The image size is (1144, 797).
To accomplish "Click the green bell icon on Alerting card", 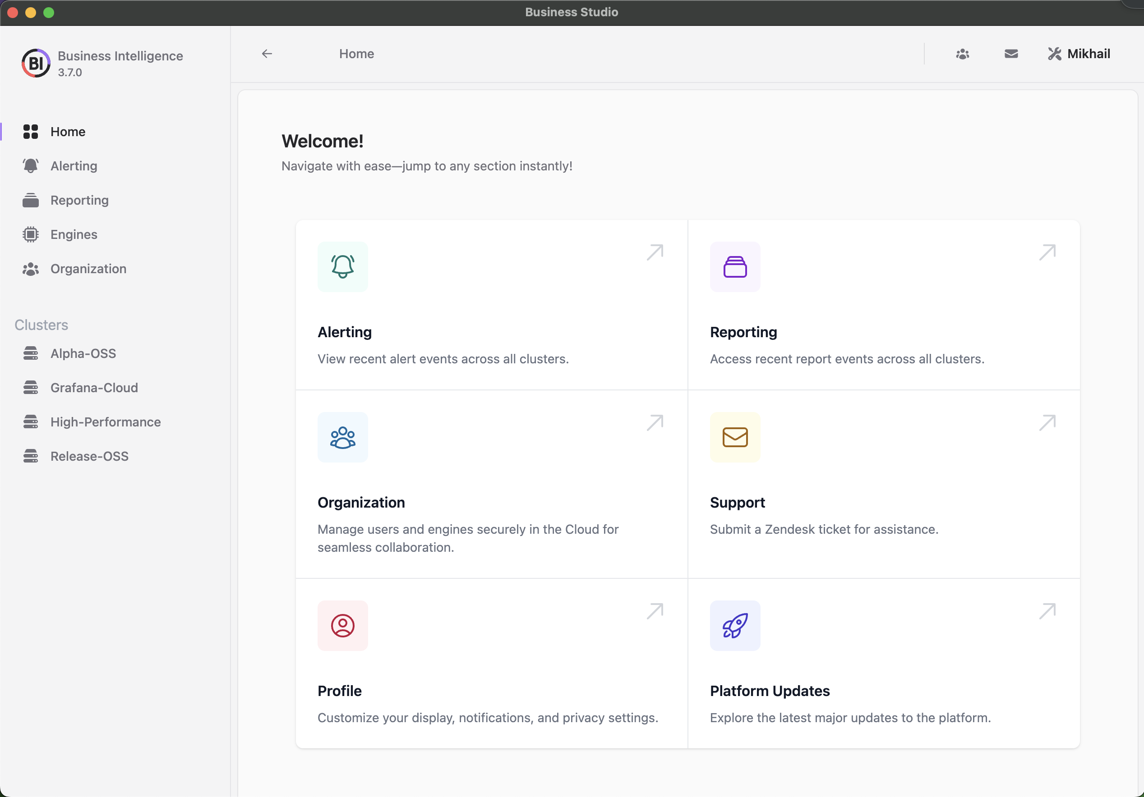I will [343, 267].
